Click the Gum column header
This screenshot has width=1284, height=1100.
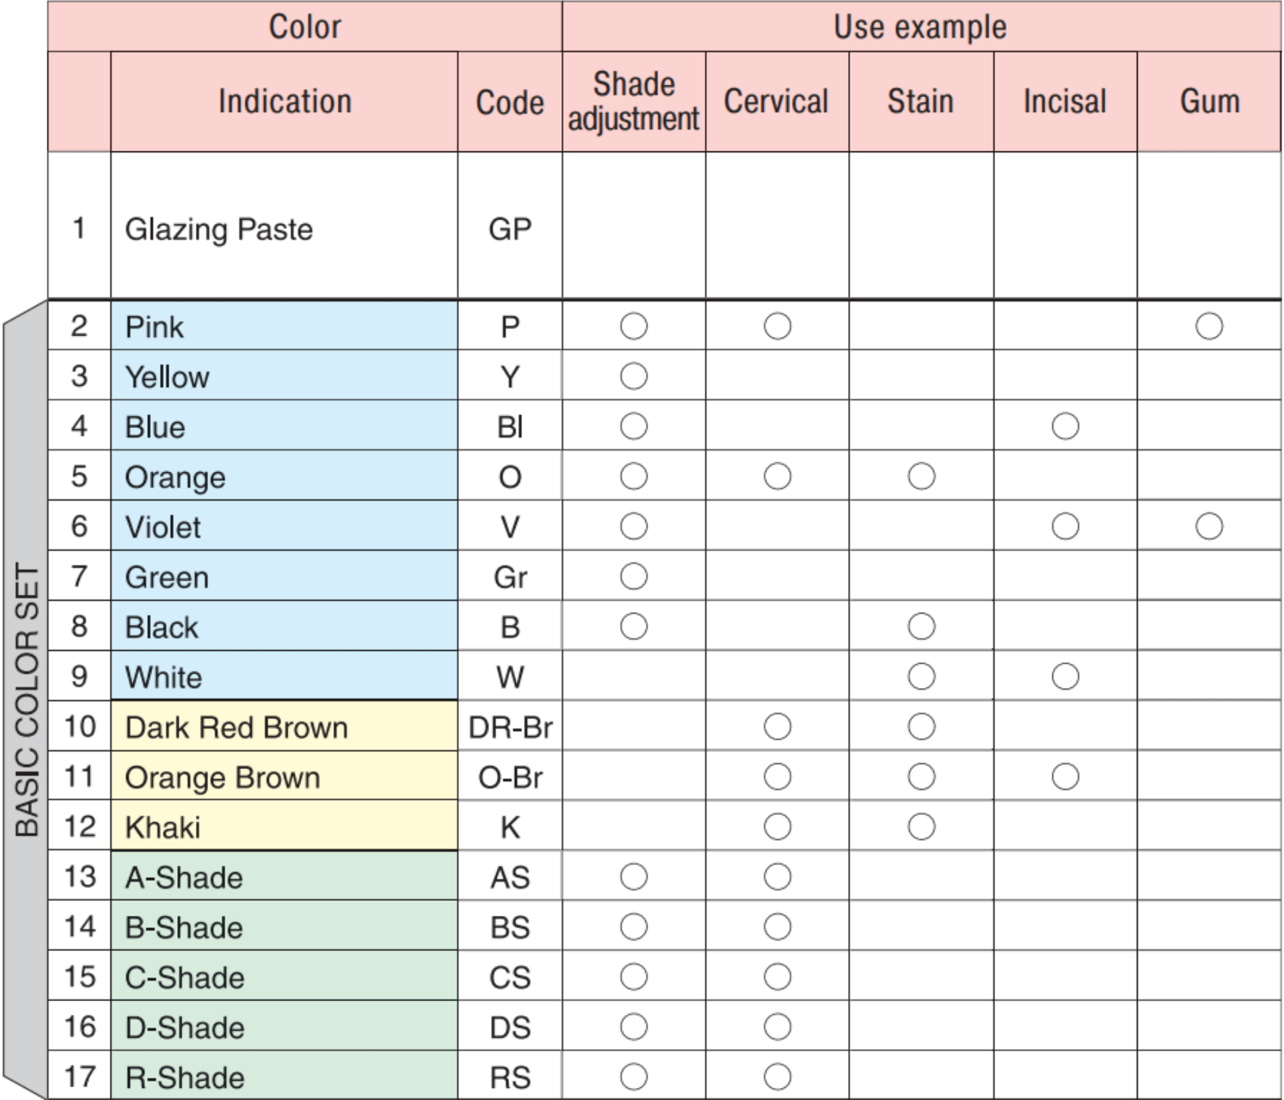coord(1209,101)
